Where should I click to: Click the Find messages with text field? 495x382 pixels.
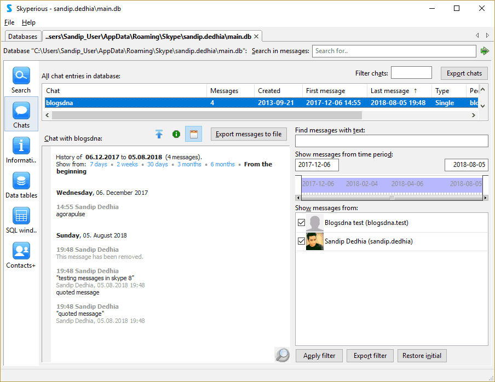coord(392,141)
